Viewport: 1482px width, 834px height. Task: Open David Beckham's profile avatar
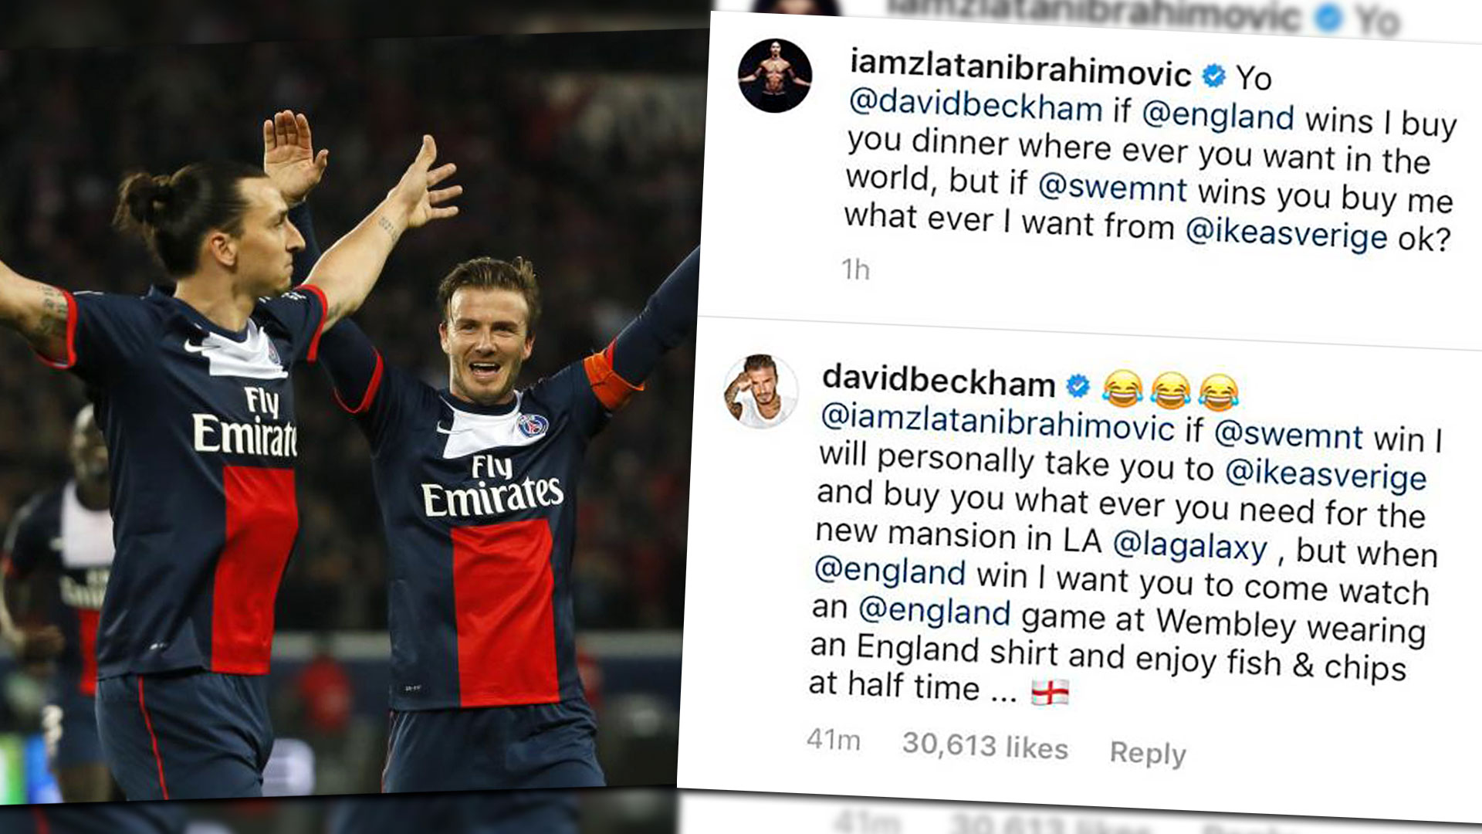tap(760, 392)
